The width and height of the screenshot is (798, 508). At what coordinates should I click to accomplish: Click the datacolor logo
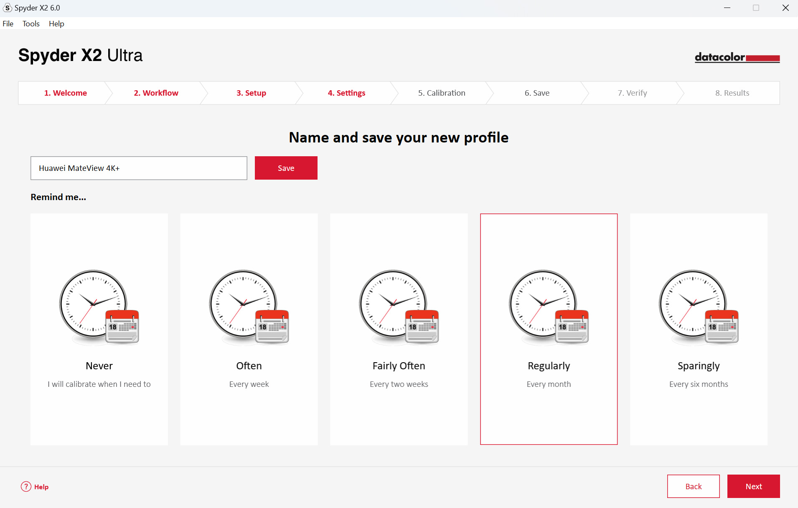(x=737, y=57)
